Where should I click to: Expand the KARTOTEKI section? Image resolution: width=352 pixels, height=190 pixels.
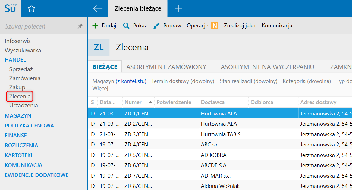(18, 155)
